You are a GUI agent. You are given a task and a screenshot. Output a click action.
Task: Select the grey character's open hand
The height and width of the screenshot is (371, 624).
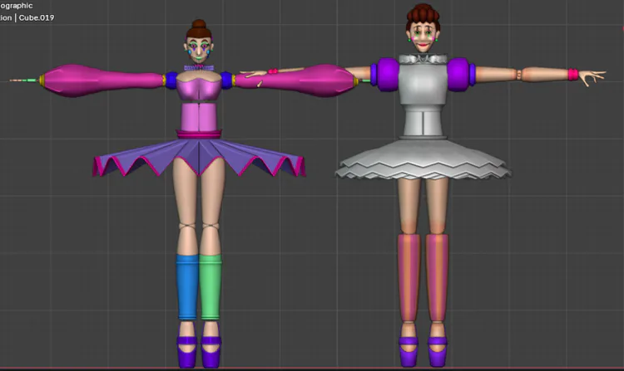click(x=592, y=77)
